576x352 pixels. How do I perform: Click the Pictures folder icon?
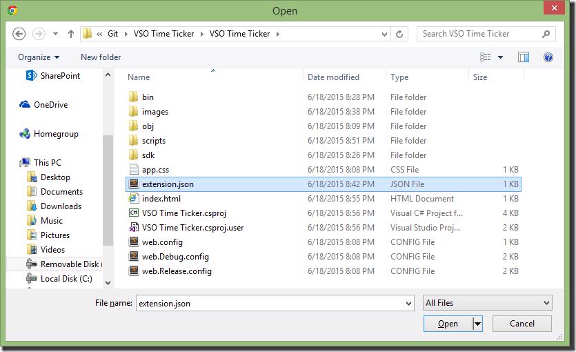coord(32,235)
